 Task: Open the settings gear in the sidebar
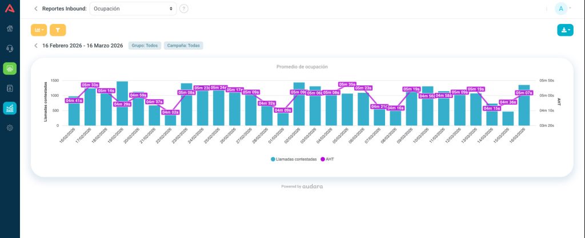tap(10, 128)
